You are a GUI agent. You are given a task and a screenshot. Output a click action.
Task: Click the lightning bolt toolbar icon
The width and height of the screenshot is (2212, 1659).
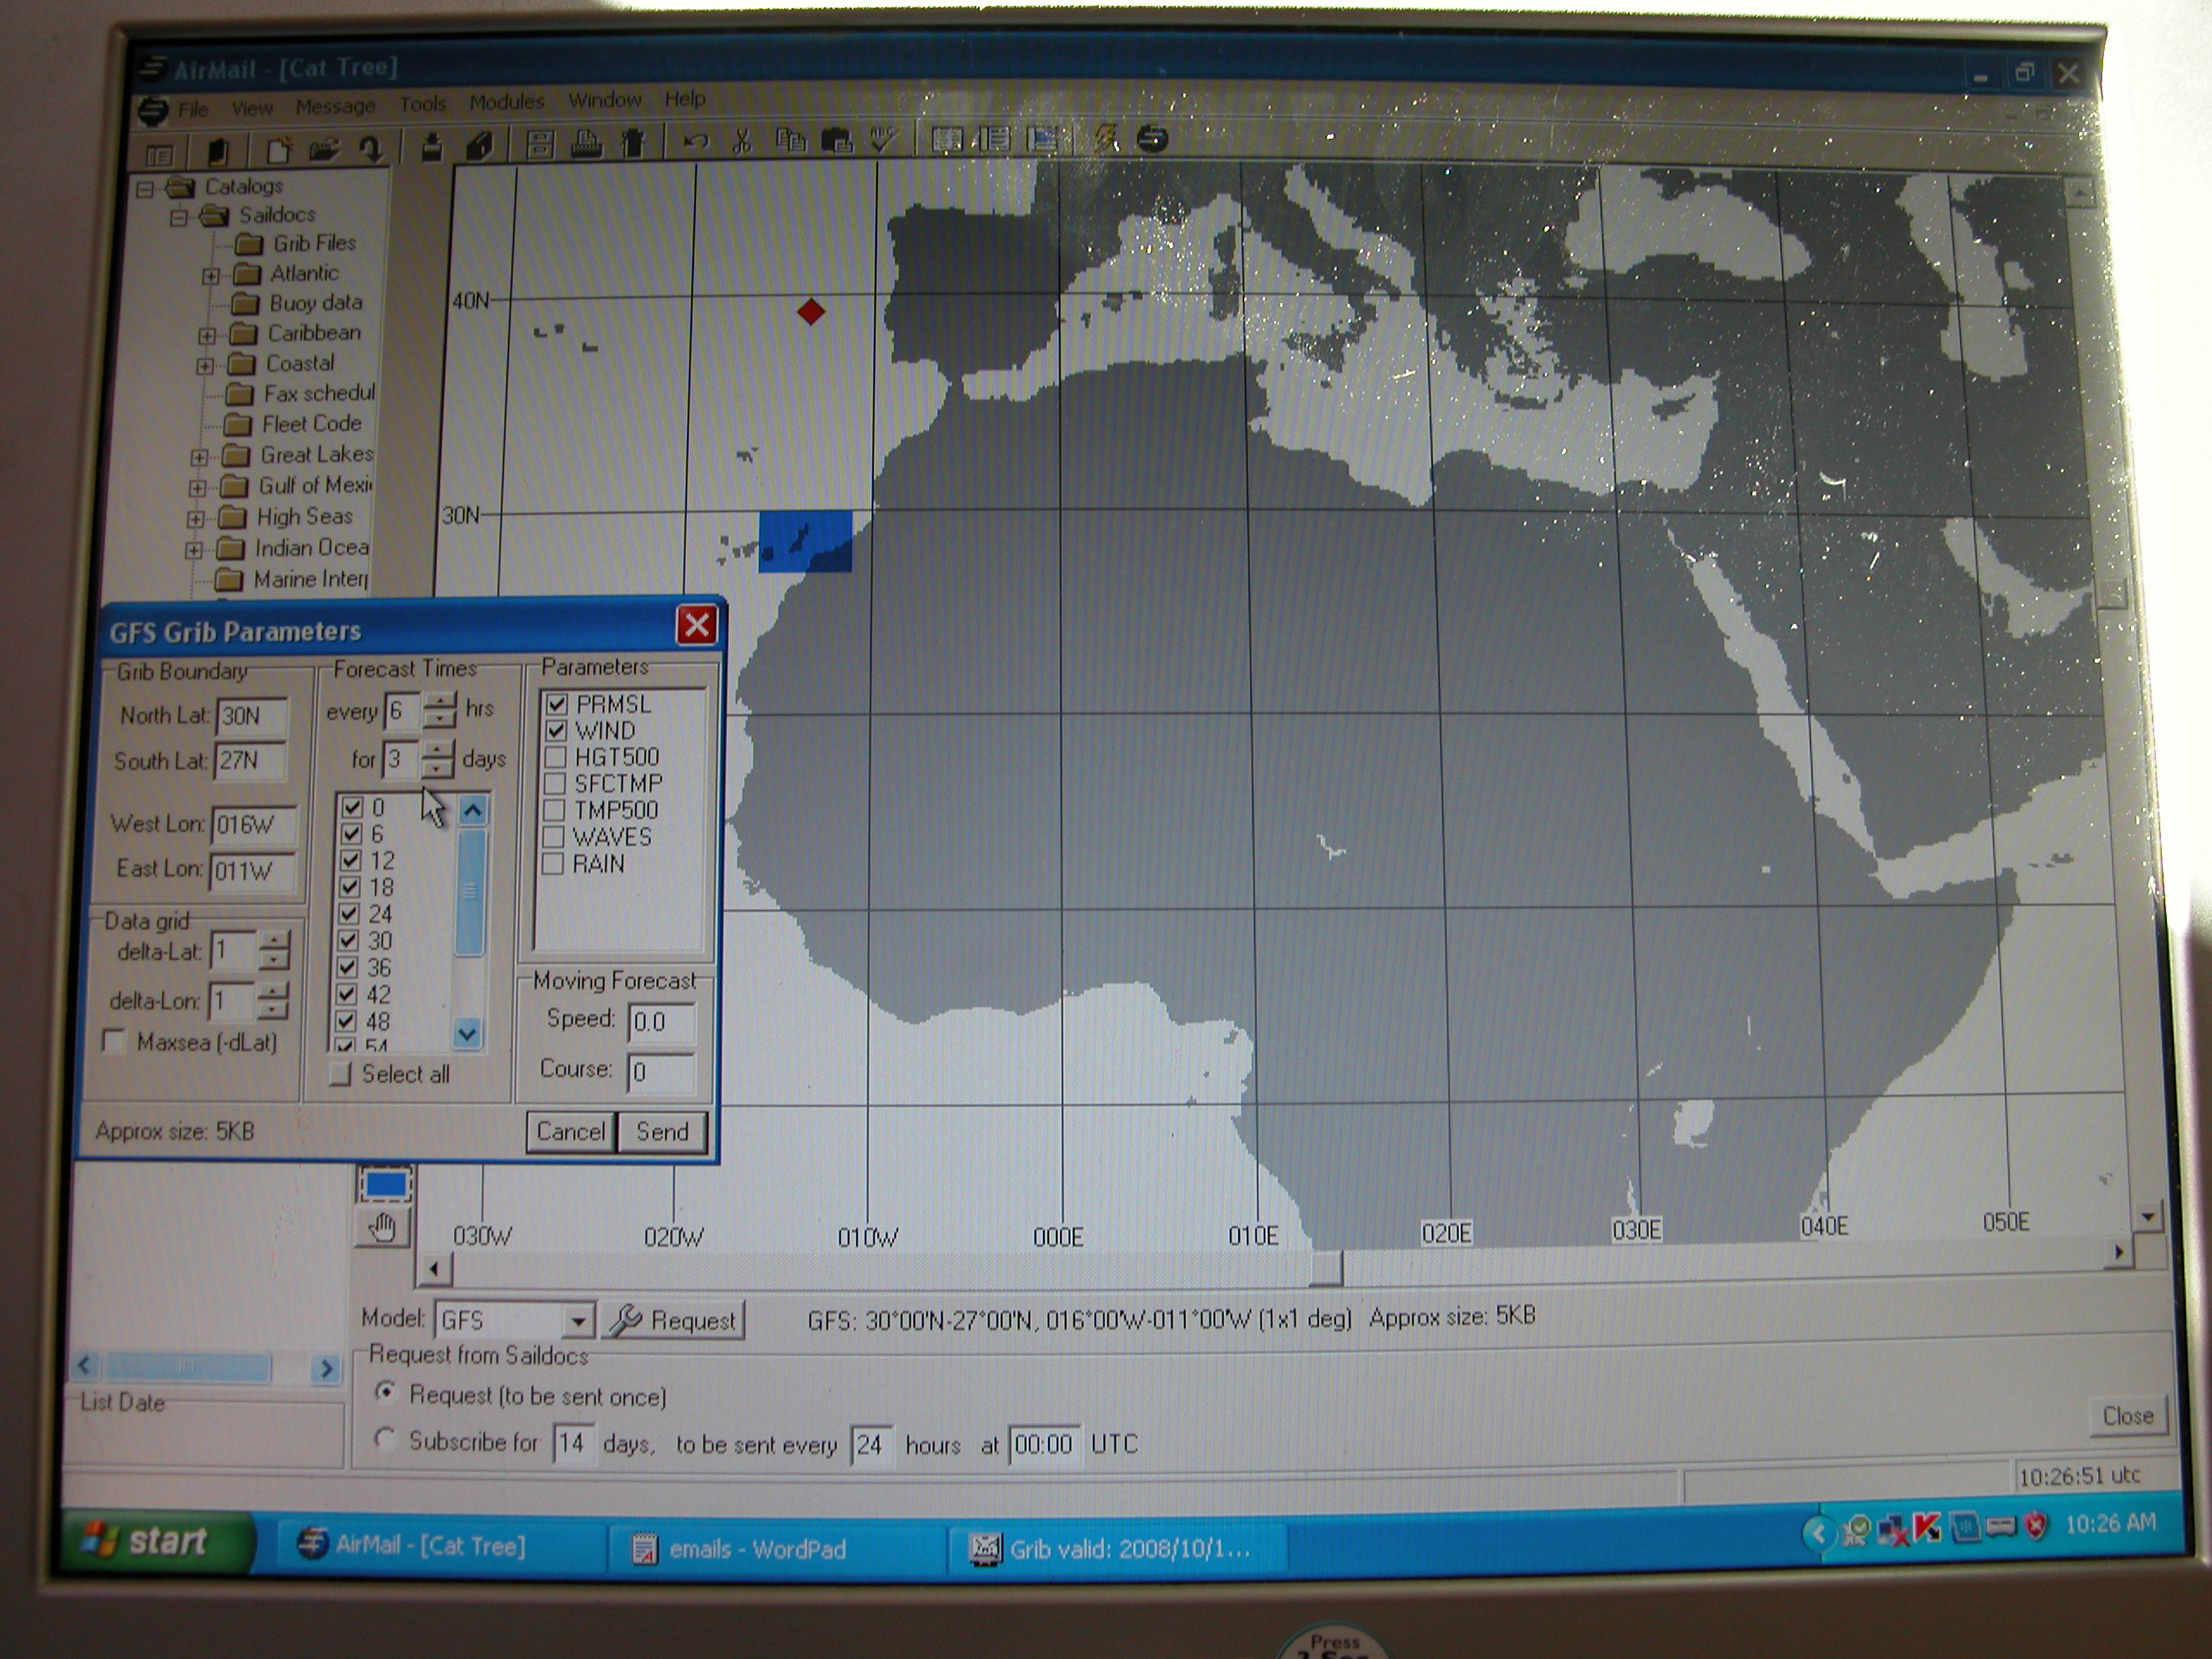click(1106, 139)
